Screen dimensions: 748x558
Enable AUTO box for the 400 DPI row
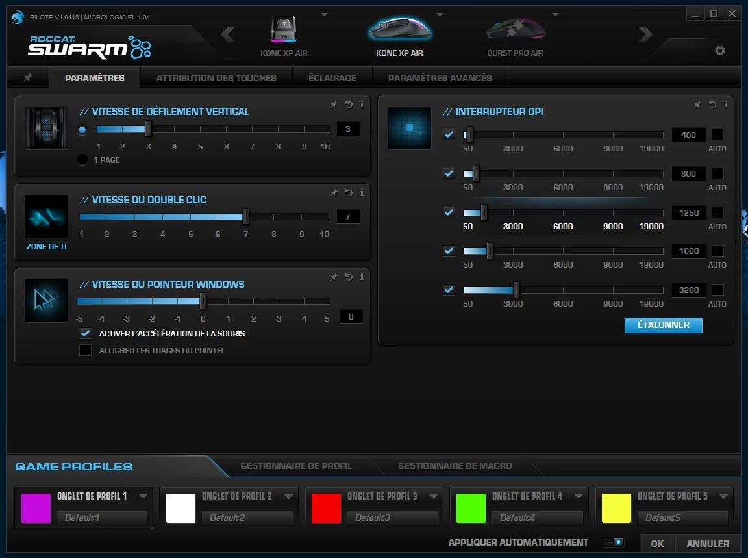[717, 134]
